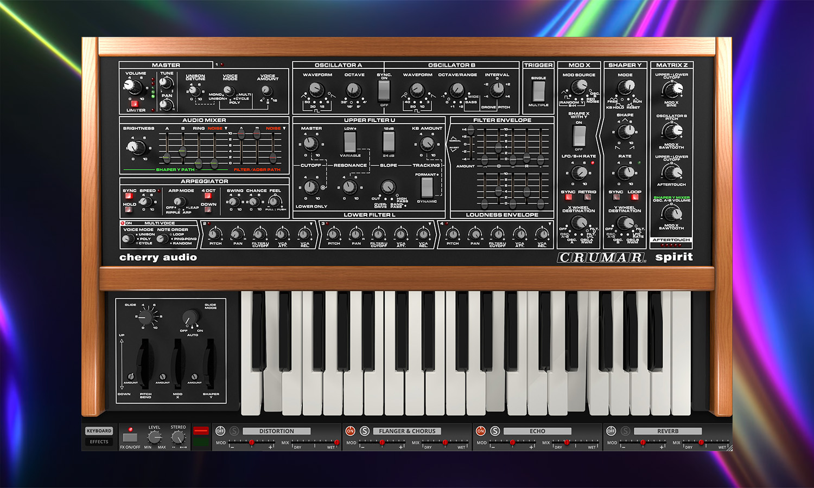This screenshot has width=814, height=488.
Task: Toggle the Echo effect power button
Action: pos(481,431)
